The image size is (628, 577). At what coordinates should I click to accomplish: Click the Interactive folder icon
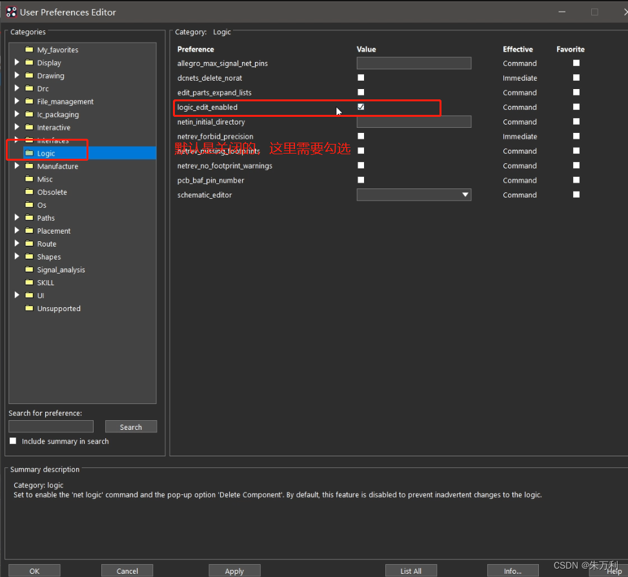point(29,127)
